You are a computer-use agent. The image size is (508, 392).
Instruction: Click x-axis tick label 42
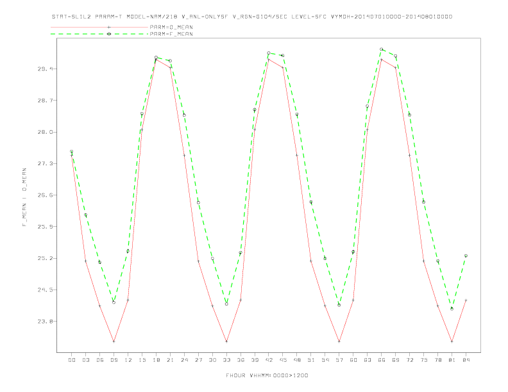(269, 360)
